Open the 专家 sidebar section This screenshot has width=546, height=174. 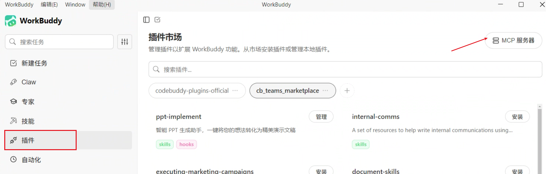(68, 102)
